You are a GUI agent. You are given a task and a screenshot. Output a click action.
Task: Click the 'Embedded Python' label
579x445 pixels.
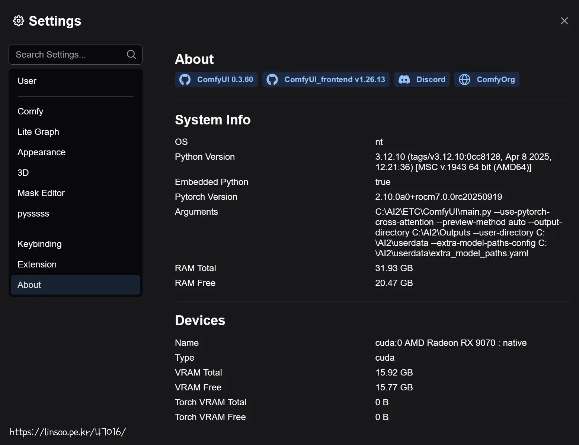211,182
